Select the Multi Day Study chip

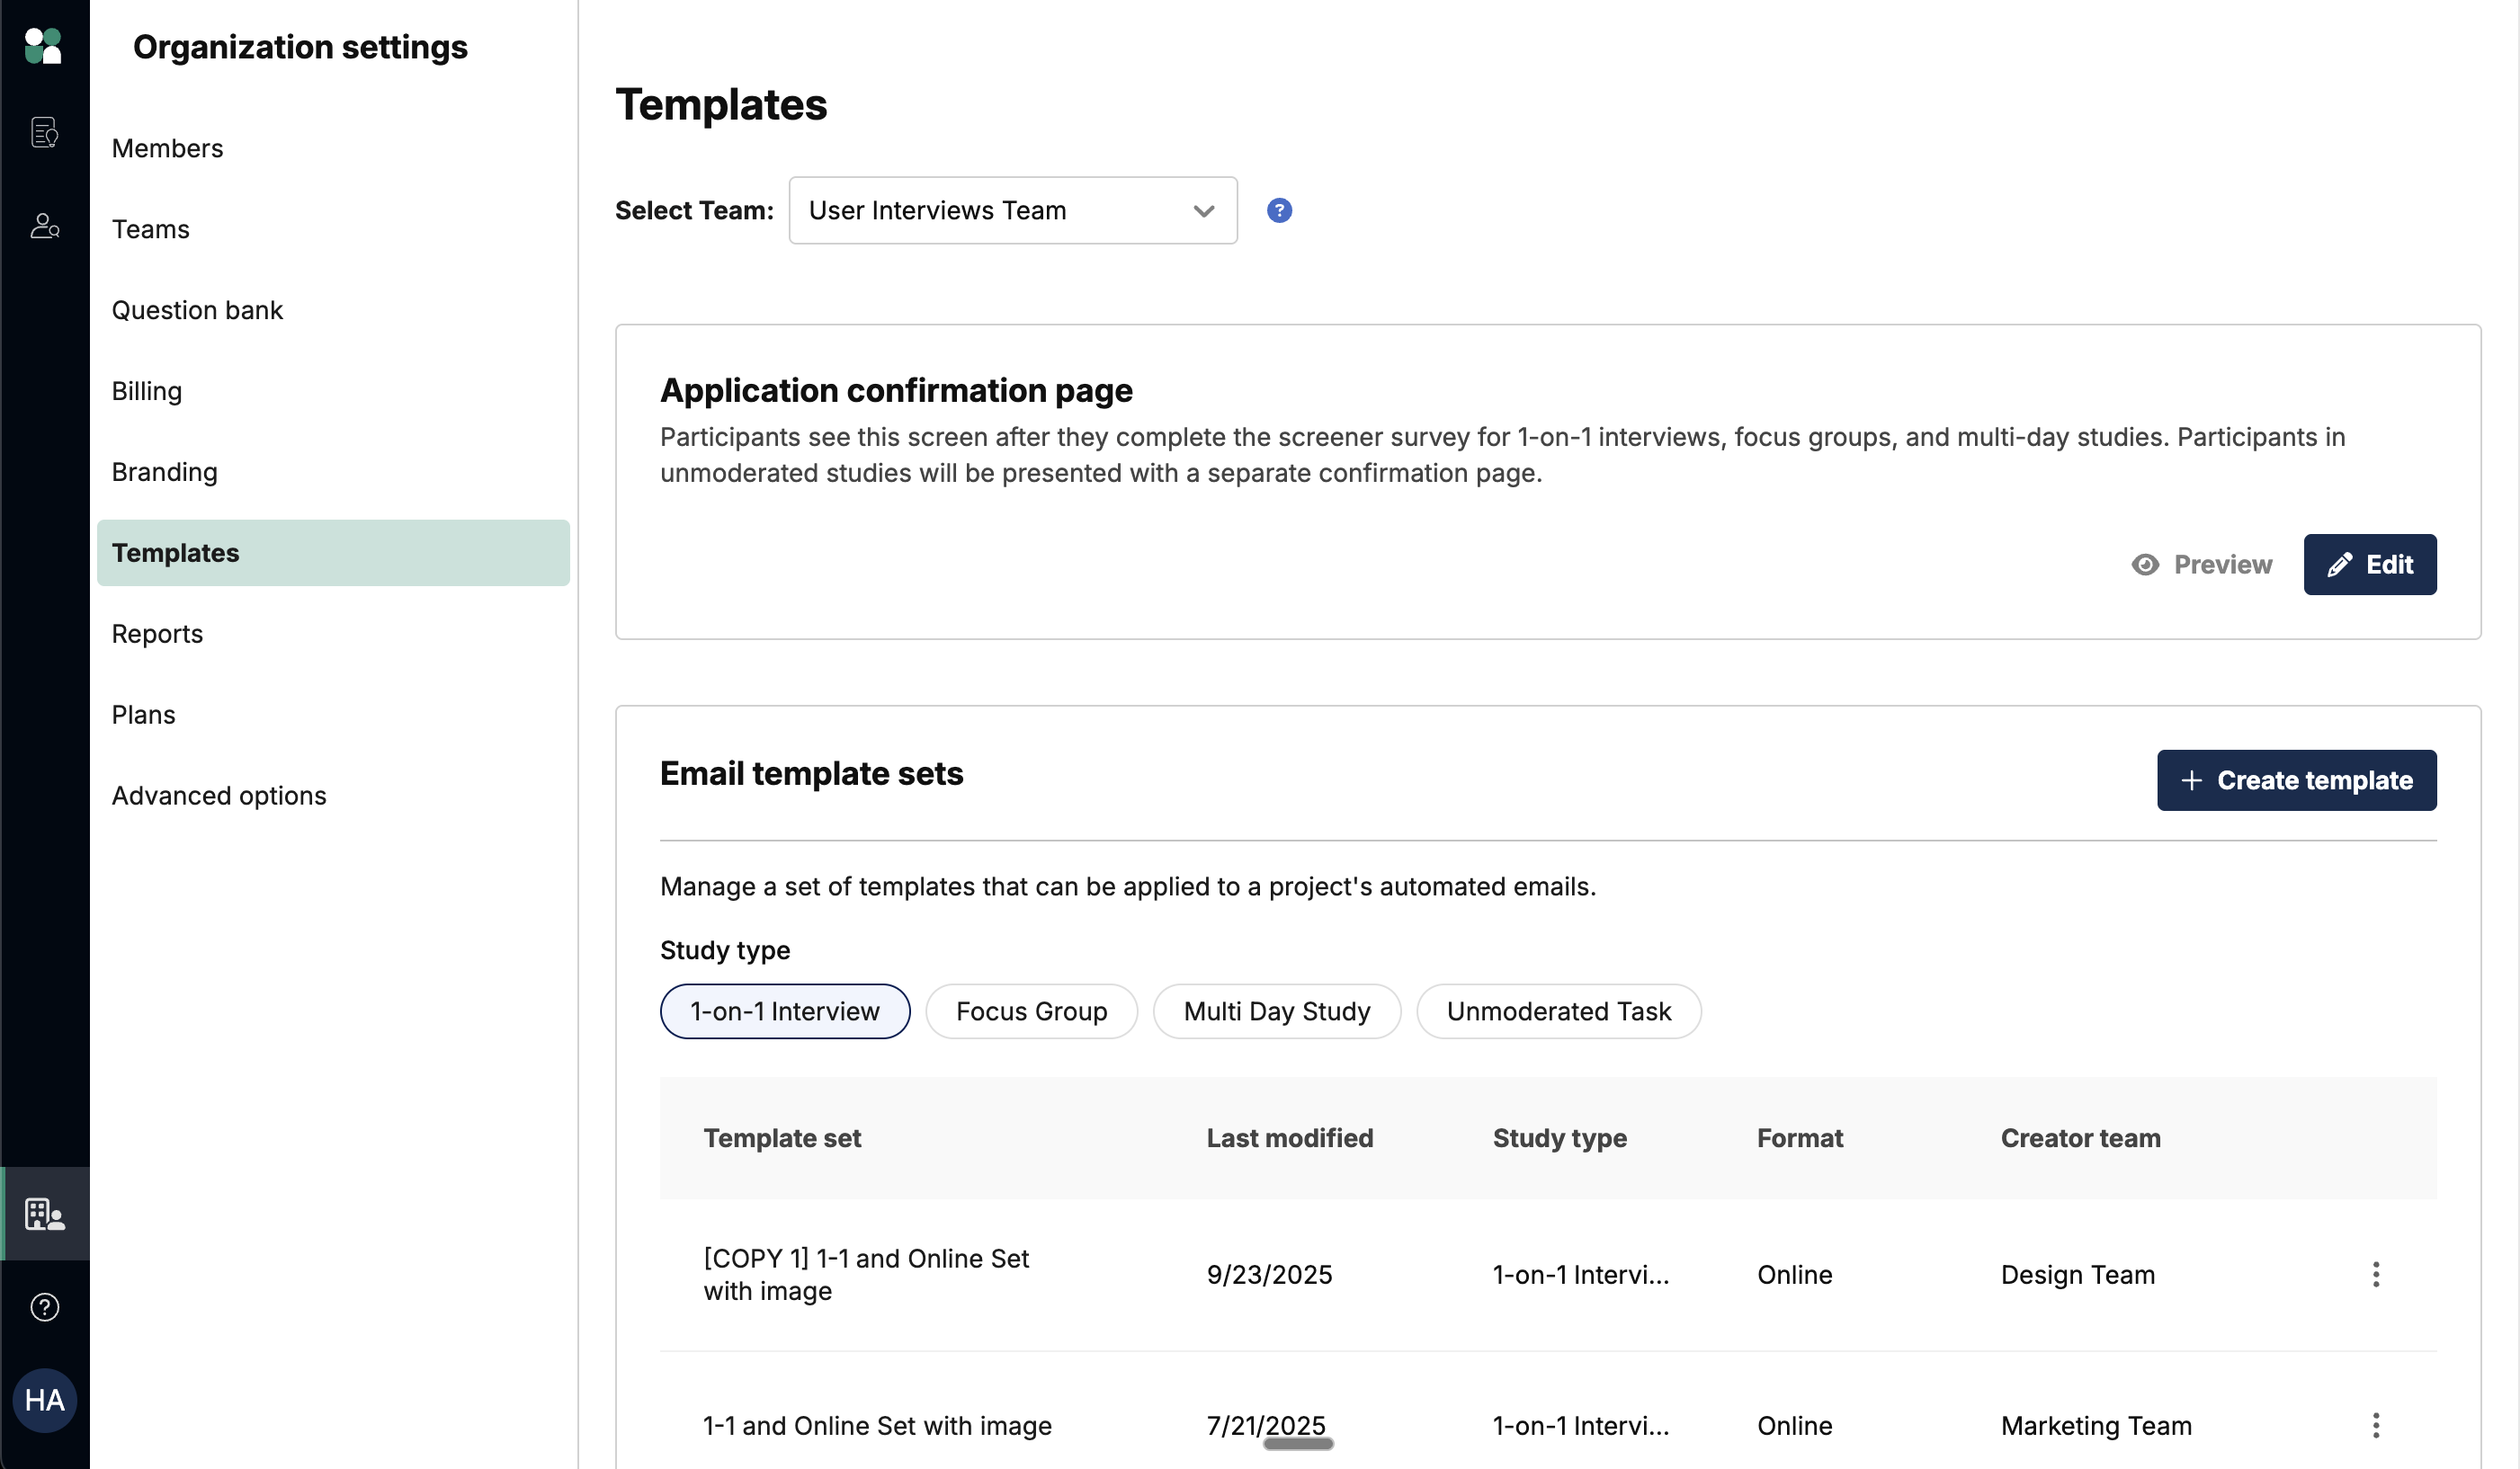1276,1011
